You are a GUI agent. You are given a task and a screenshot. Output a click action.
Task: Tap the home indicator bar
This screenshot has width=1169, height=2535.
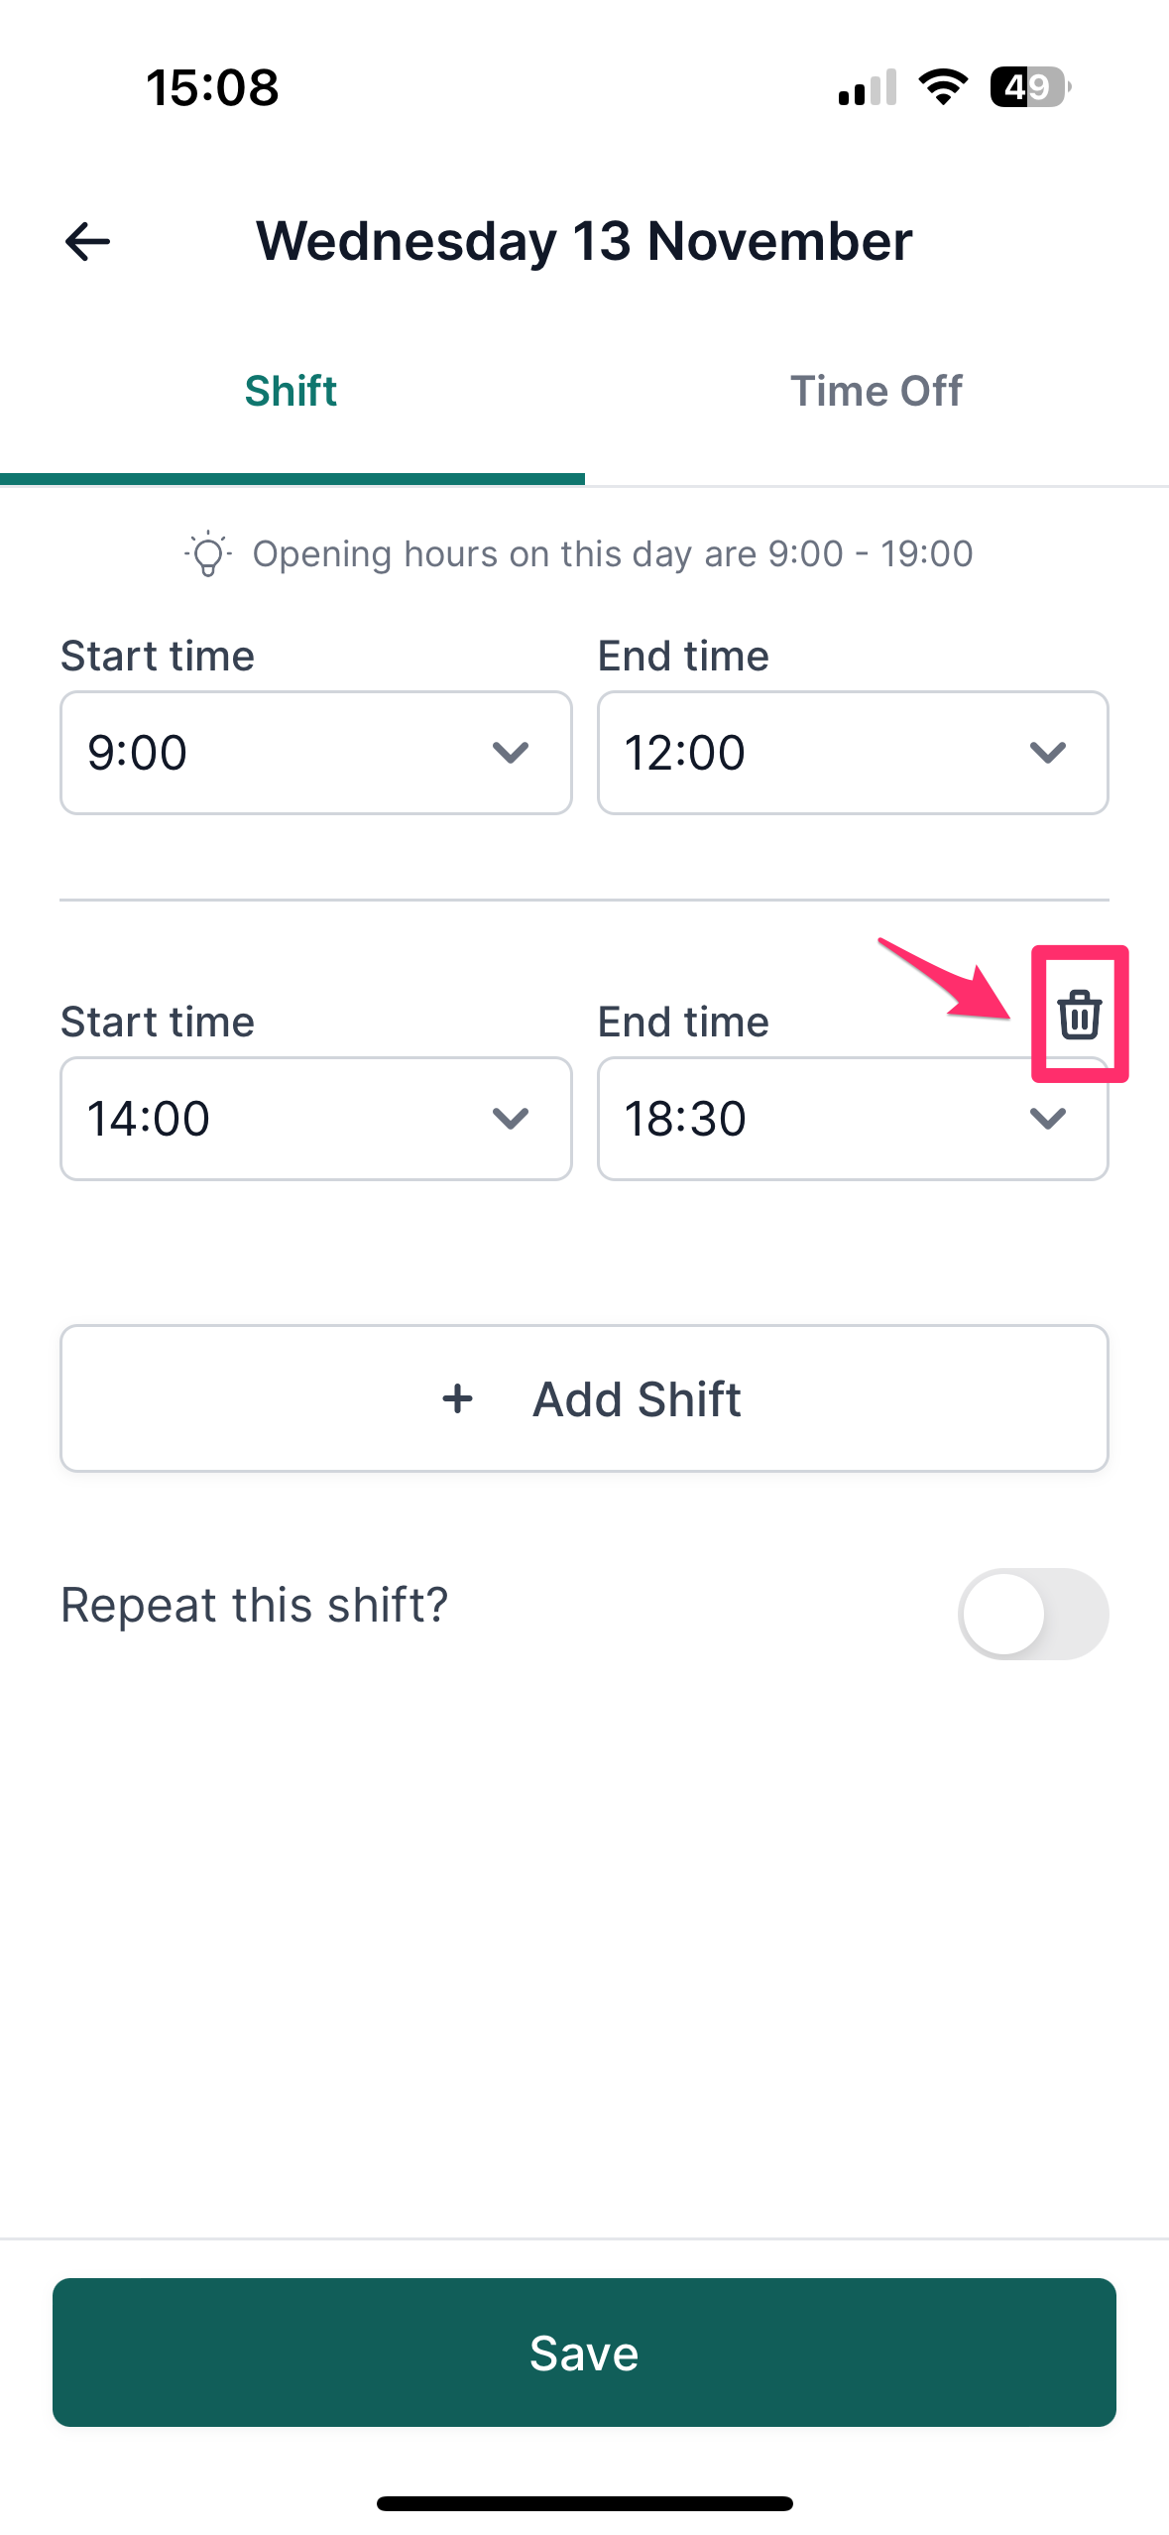tap(584, 2503)
